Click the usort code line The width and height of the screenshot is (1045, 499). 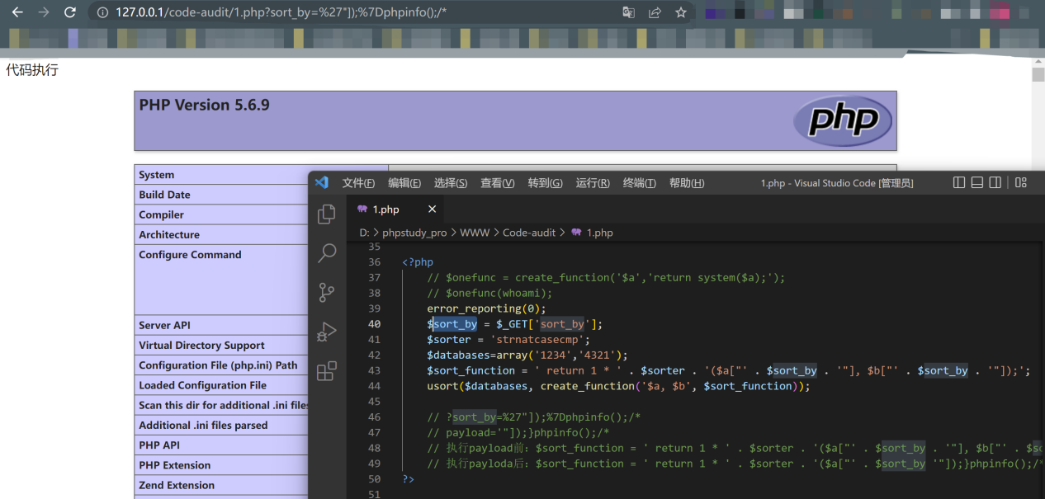click(618, 386)
